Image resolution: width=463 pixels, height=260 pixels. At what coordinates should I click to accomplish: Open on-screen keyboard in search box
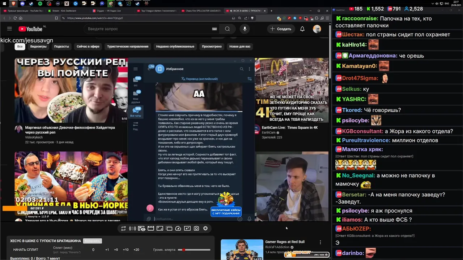(x=214, y=29)
